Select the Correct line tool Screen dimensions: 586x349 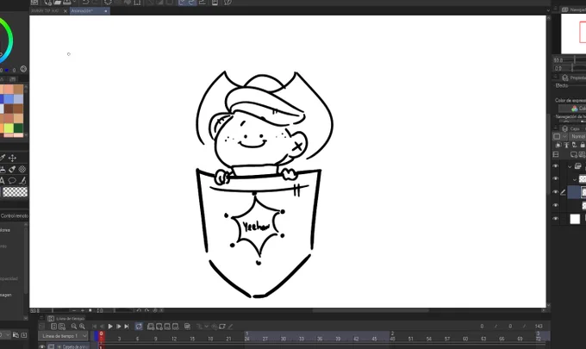pos(22,181)
